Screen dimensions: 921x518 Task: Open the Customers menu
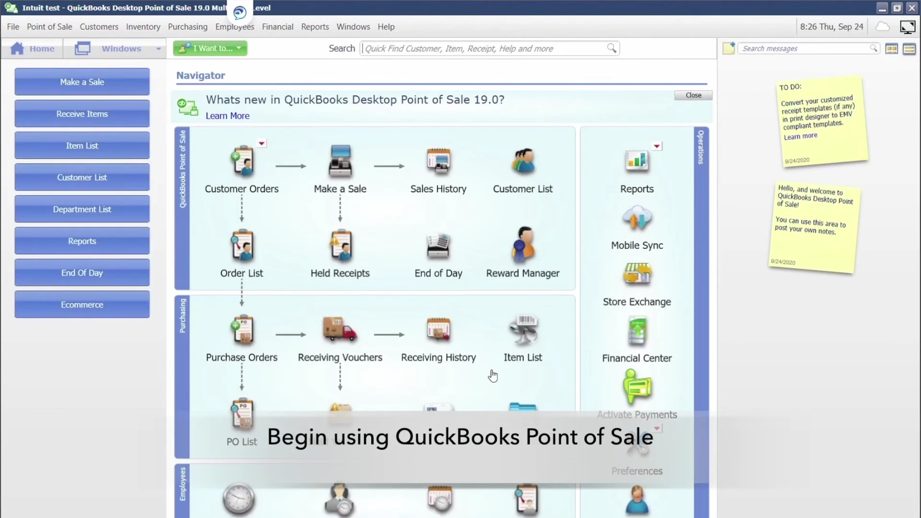tap(99, 27)
